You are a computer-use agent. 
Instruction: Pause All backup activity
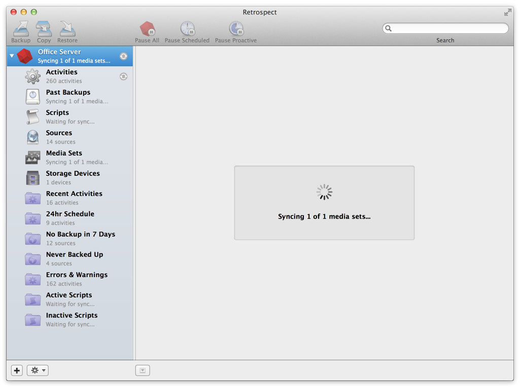(x=147, y=31)
